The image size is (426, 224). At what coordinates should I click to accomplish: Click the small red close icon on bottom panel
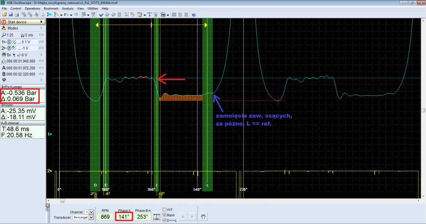coord(48,205)
